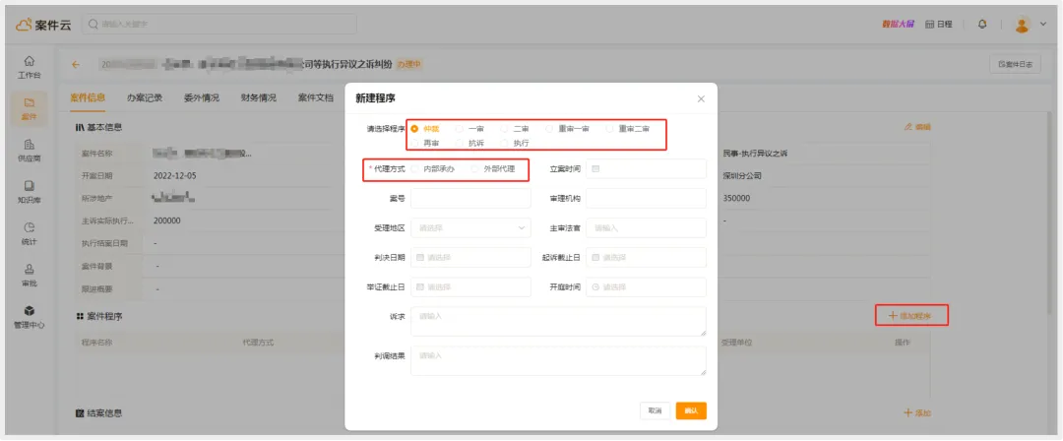The height and width of the screenshot is (441, 1063).
Task: Open 供应商 in the left sidebar
Action: coord(29,150)
